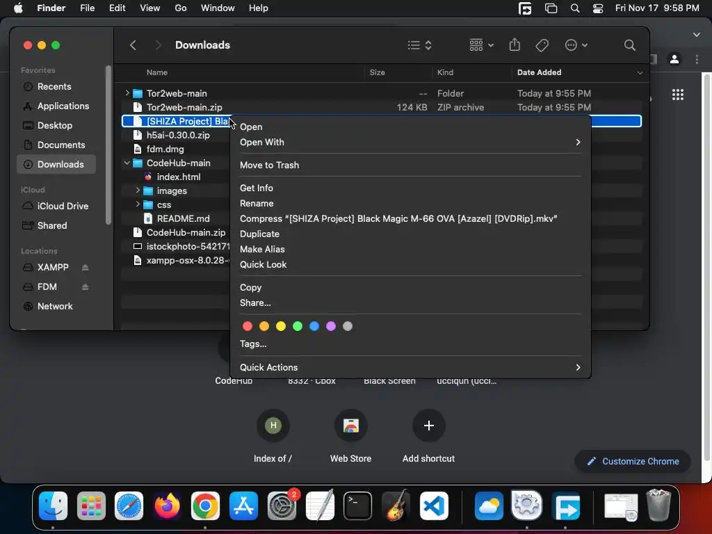Select Desktop in the sidebar
Image resolution: width=712 pixels, height=534 pixels.
56,125
